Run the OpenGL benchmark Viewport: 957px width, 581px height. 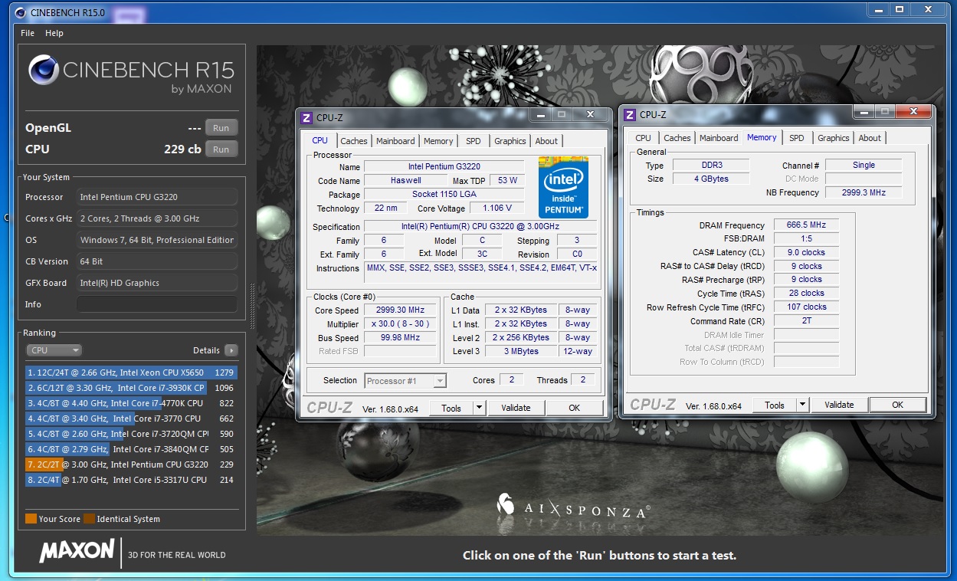(221, 128)
